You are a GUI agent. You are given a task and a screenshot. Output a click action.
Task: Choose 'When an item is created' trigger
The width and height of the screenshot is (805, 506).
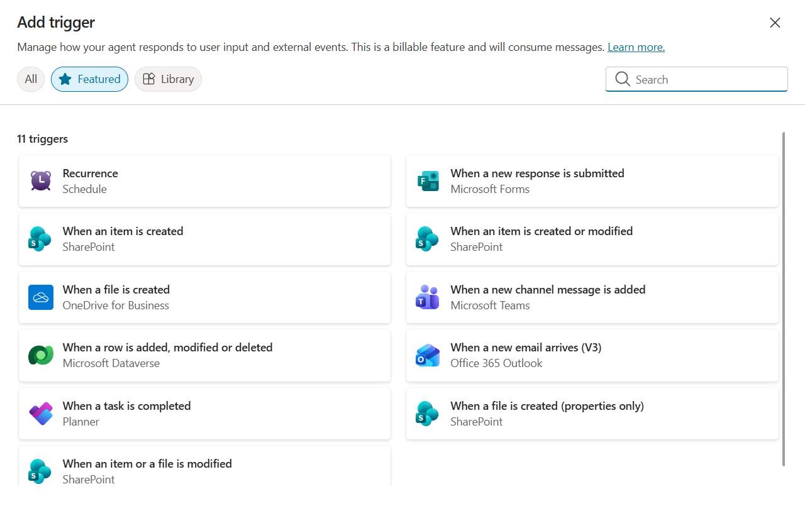point(123,231)
